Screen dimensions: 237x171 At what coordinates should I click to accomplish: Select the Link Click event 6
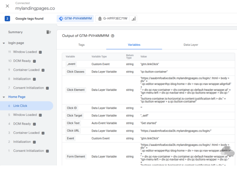(x=20, y=106)
